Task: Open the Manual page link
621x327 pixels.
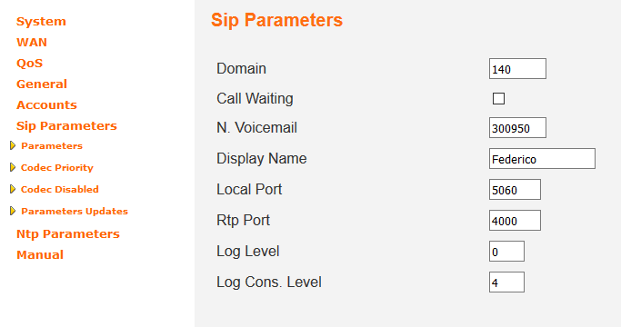Action: pyautogui.click(x=40, y=254)
